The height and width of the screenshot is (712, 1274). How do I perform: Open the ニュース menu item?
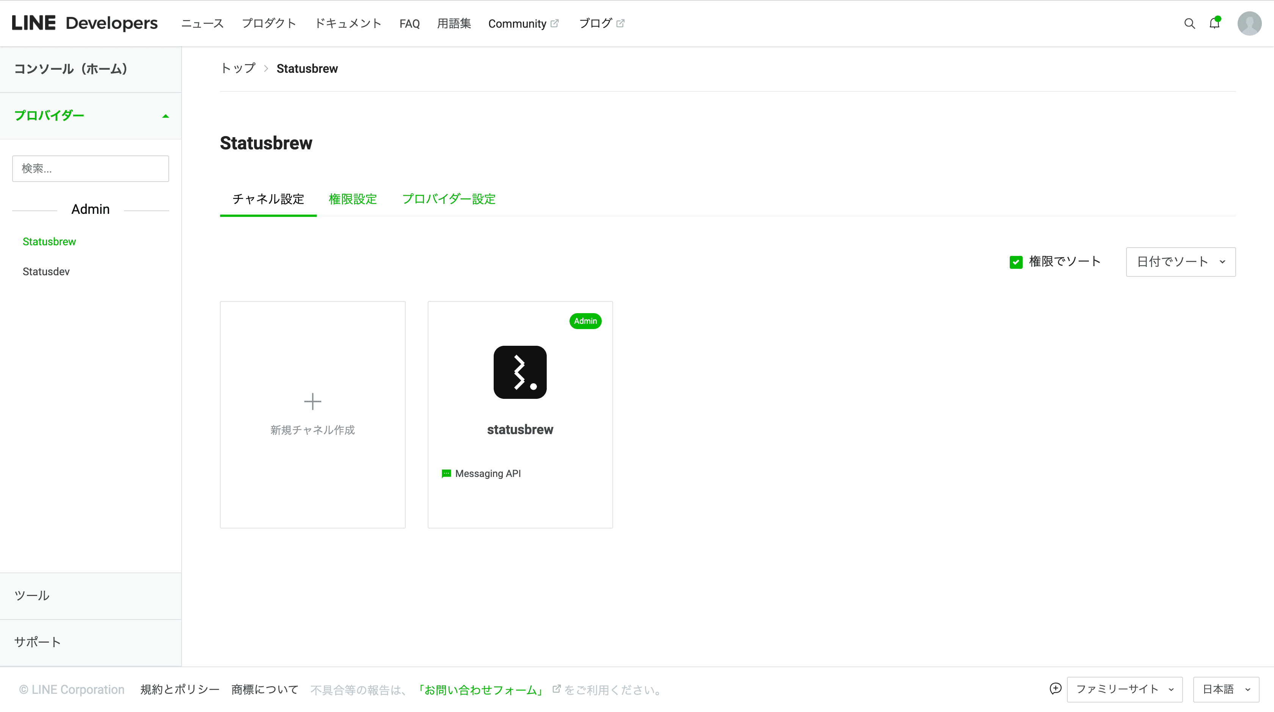202,23
